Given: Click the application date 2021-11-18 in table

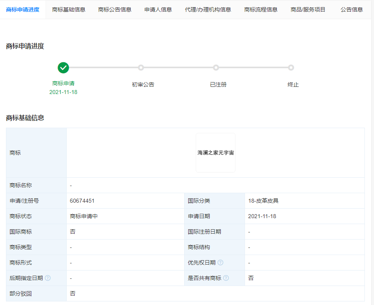Looking at the screenshot, I should point(262,216).
